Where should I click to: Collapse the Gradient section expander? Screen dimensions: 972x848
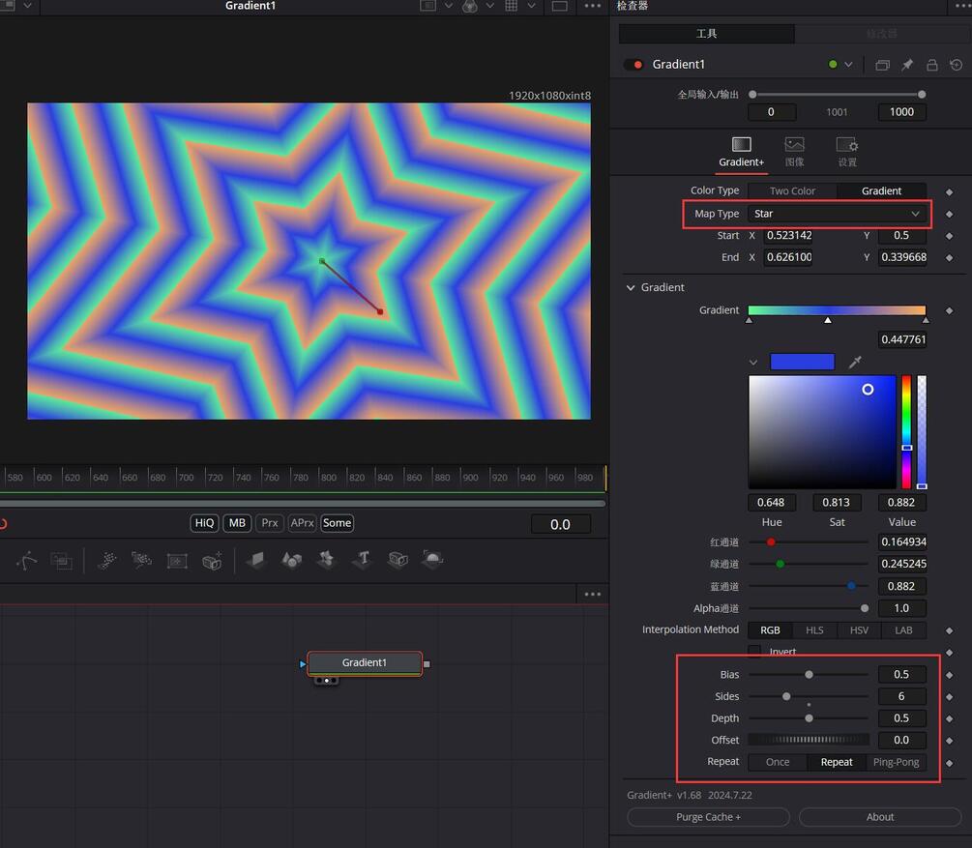click(x=631, y=287)
